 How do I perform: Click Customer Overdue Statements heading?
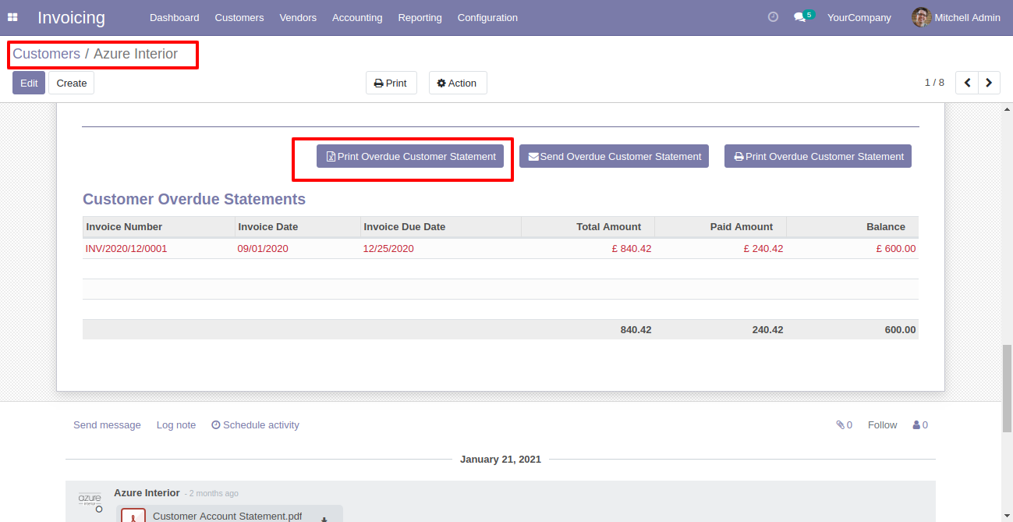click(194, 200)
